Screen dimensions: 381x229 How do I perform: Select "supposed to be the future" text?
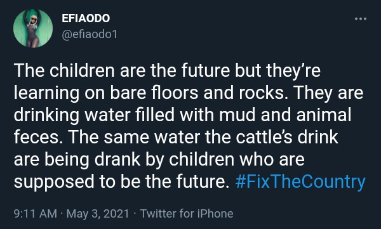point(121,182)
